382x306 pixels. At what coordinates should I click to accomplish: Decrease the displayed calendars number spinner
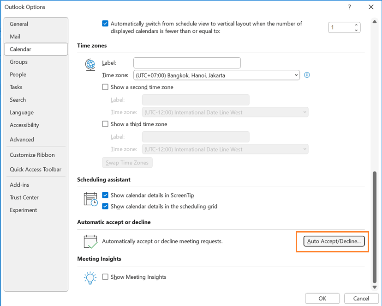point(356,30)
